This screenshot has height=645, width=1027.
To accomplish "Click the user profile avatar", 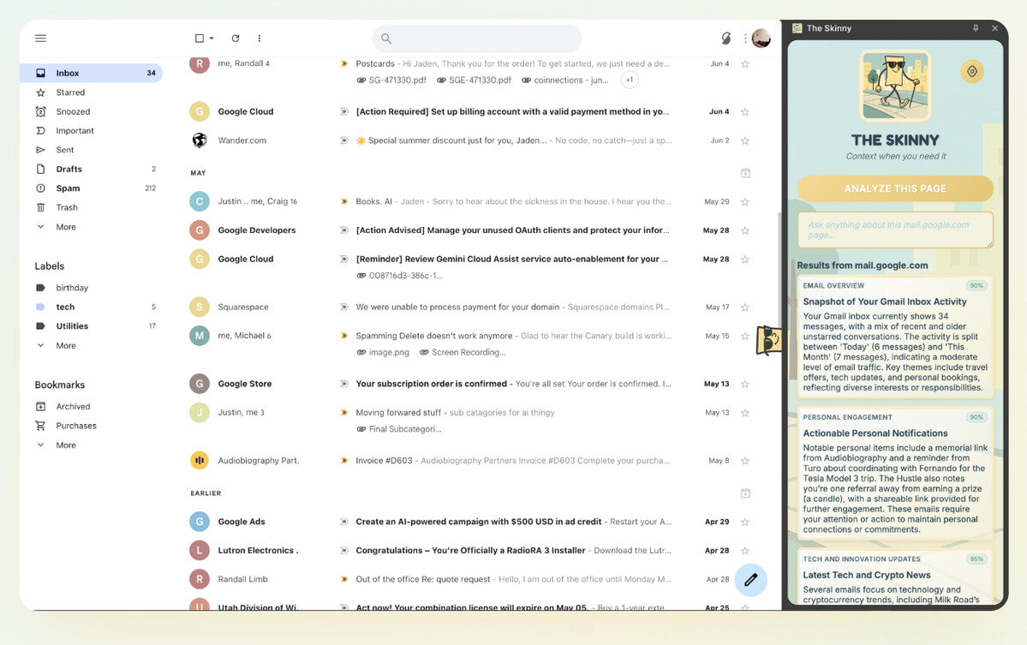I will [x=761, y=38].
